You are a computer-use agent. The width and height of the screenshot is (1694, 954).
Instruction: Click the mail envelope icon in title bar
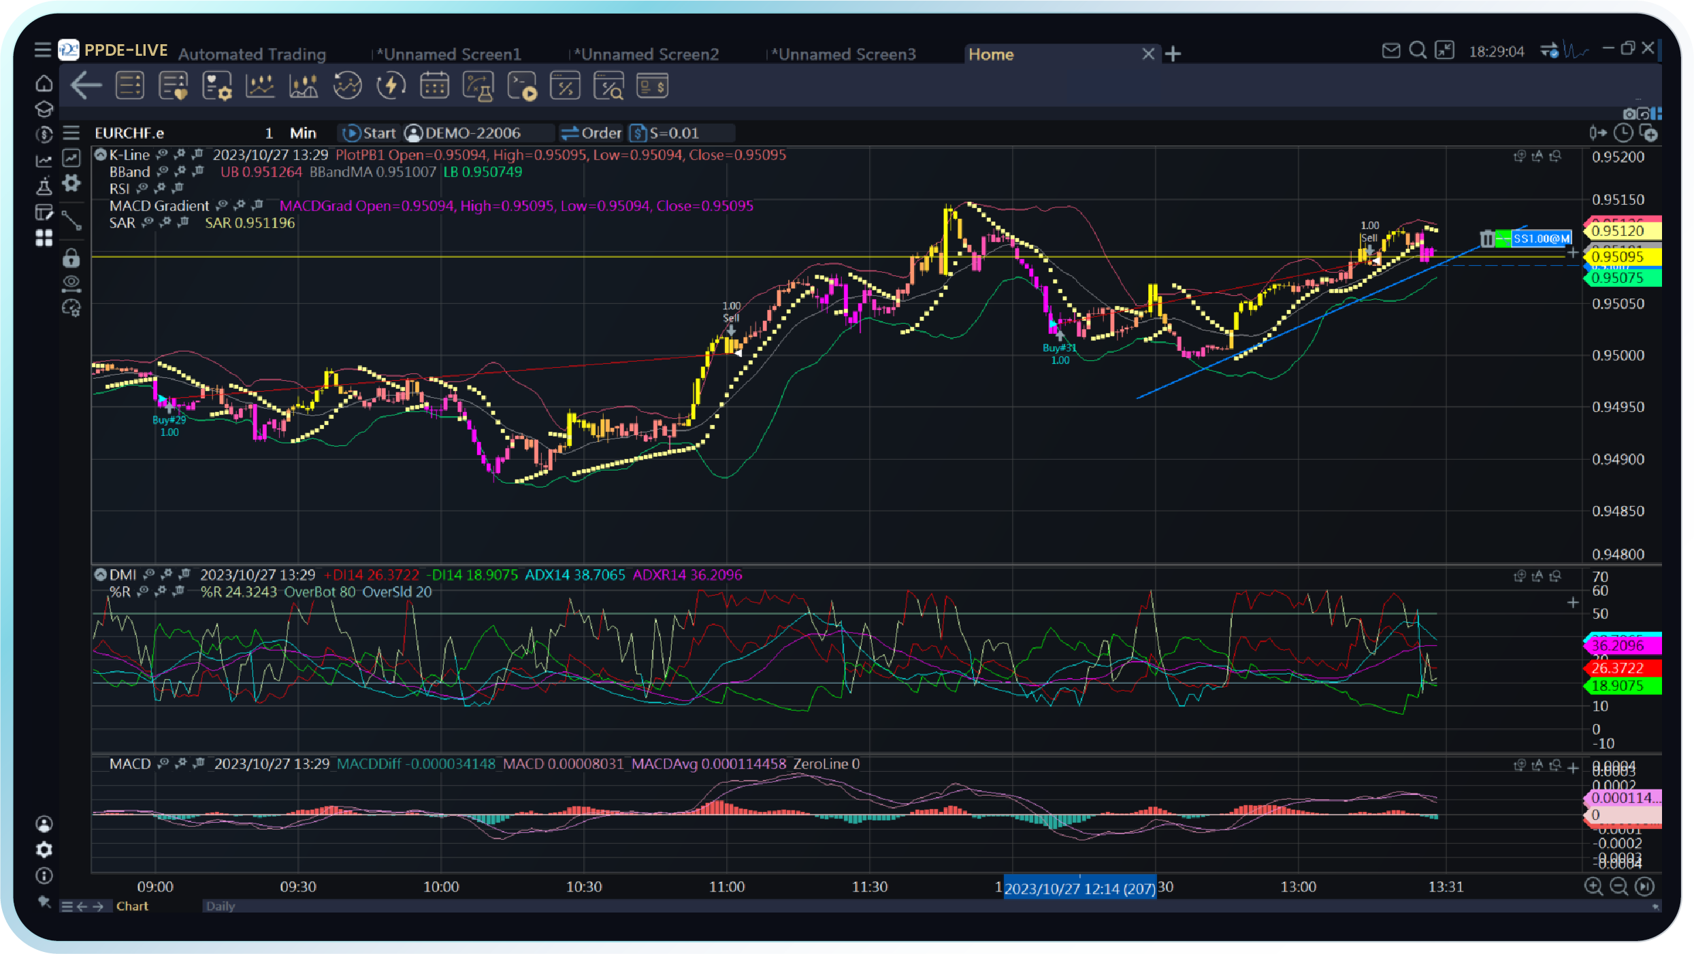tap(1391, 51)
